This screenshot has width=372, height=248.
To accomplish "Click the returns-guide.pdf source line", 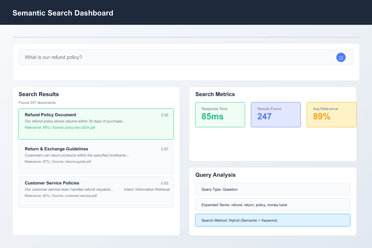I will click(x=58, y=162).
